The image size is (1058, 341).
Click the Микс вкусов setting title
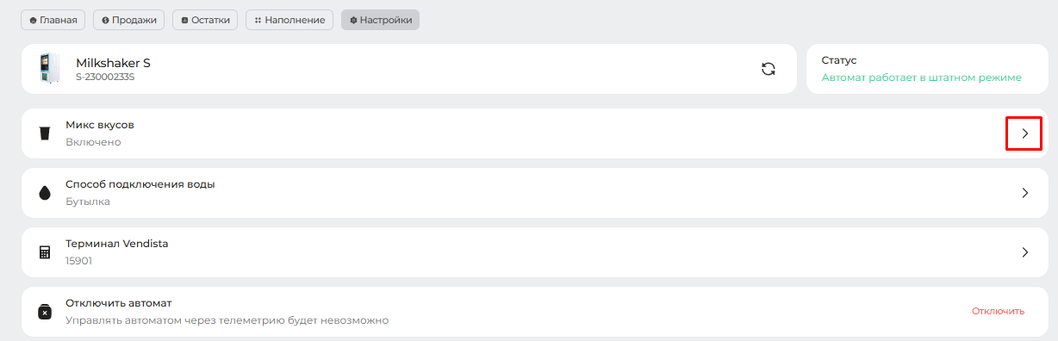100,125
